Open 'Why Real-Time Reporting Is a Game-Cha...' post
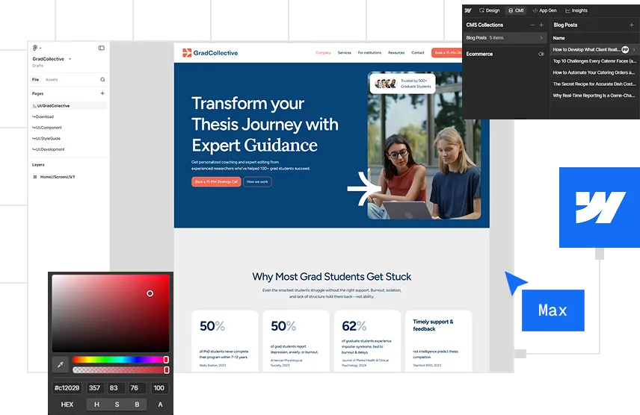640x415 pixels. (x=594, y=96)
